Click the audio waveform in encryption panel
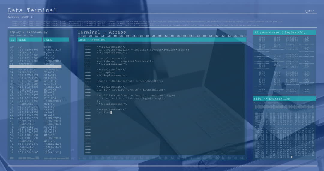Viewport: 324px width, 171px height. 284,107
